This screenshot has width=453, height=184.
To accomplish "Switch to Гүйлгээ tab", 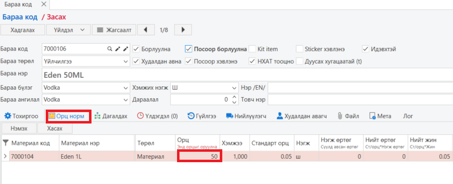I will tap(202, 116).
